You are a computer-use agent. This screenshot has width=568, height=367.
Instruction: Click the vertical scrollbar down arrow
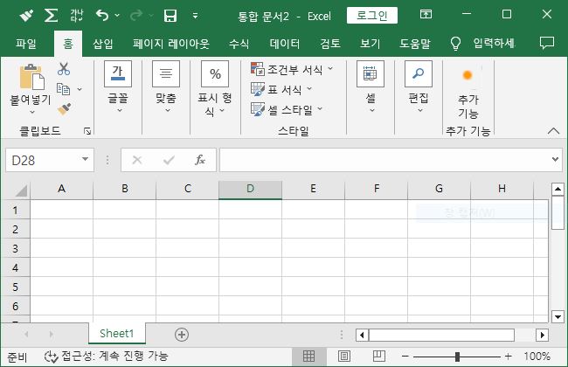click(558, 317)
